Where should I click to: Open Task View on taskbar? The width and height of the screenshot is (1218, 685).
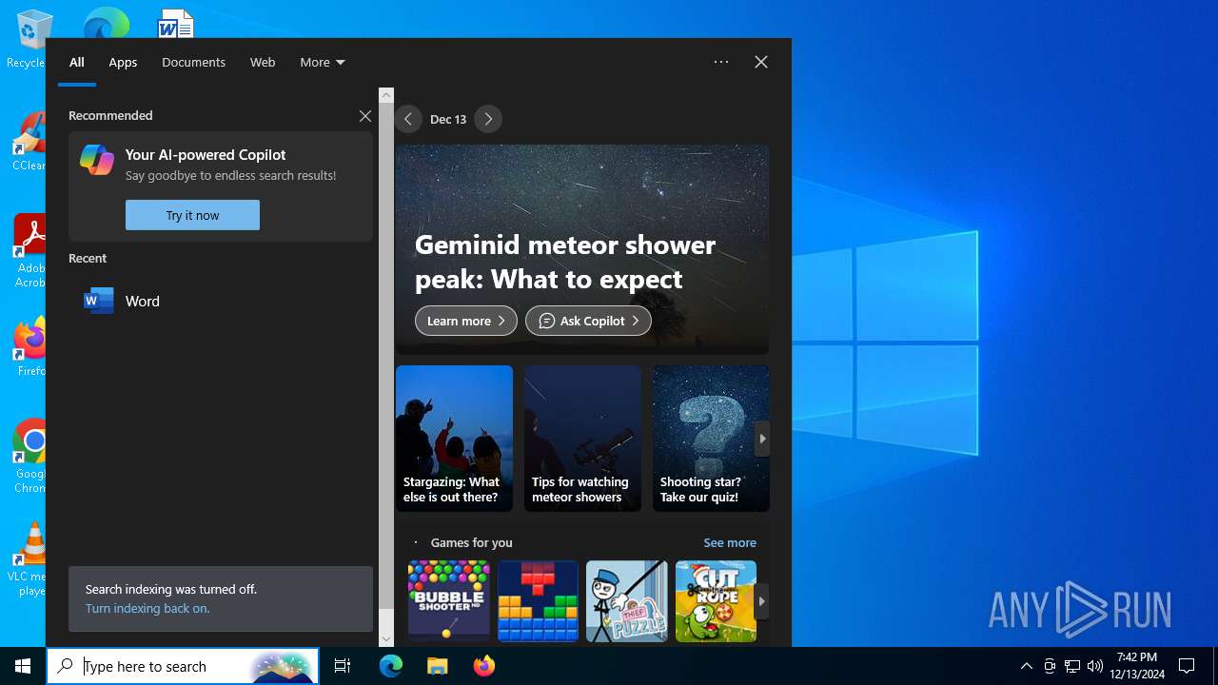[x=343, y=666]
